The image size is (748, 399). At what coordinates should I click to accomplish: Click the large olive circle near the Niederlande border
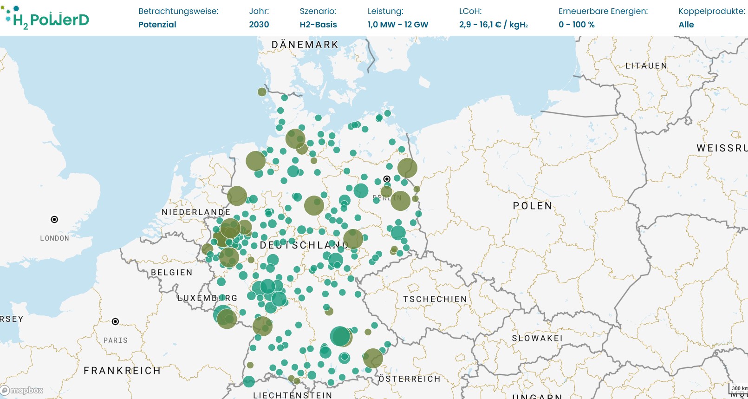tap(237, 196)
